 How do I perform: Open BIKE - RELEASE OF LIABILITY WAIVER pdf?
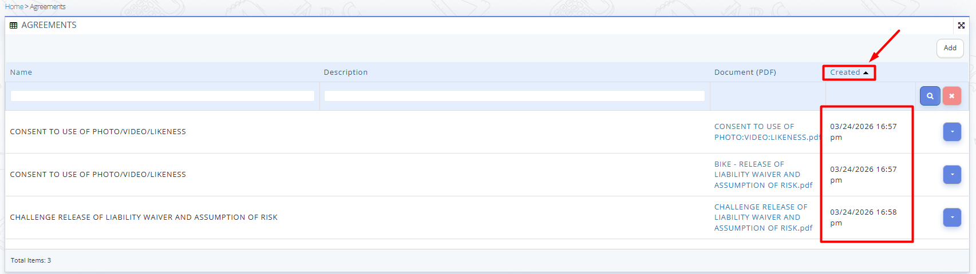(757, 175)
